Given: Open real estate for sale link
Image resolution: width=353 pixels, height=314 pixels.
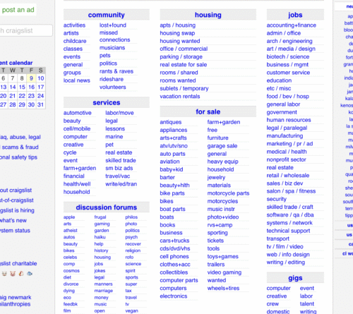Looking at the screenshot, I should pyautogui.click(x=184, y=65).
